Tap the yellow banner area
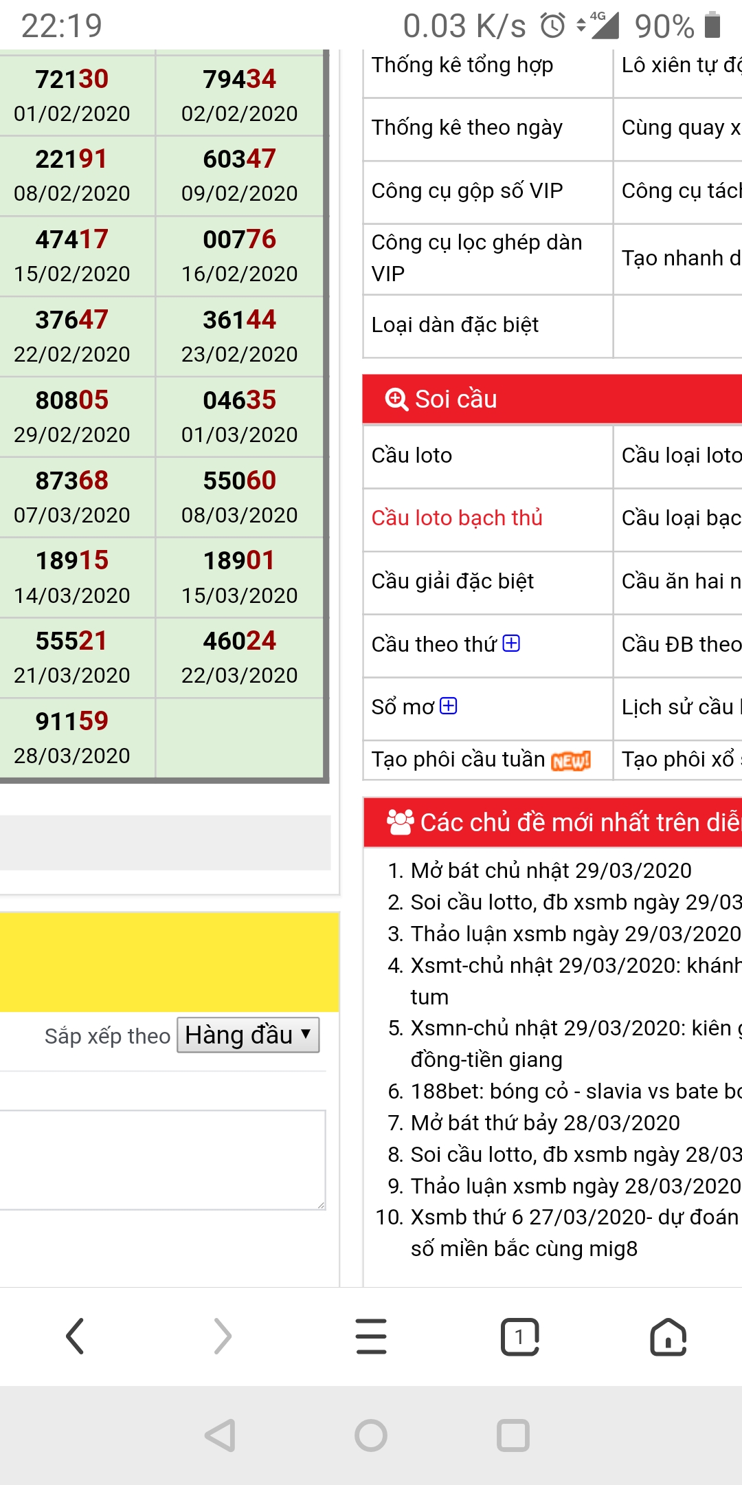The height and width of the screenshot is (1485, 742). click(168, 961)
